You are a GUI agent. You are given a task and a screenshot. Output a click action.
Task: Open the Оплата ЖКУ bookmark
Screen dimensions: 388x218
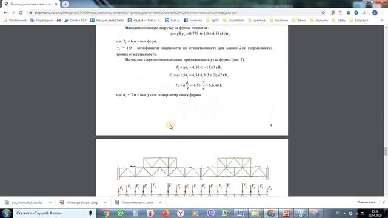point(75,20)
